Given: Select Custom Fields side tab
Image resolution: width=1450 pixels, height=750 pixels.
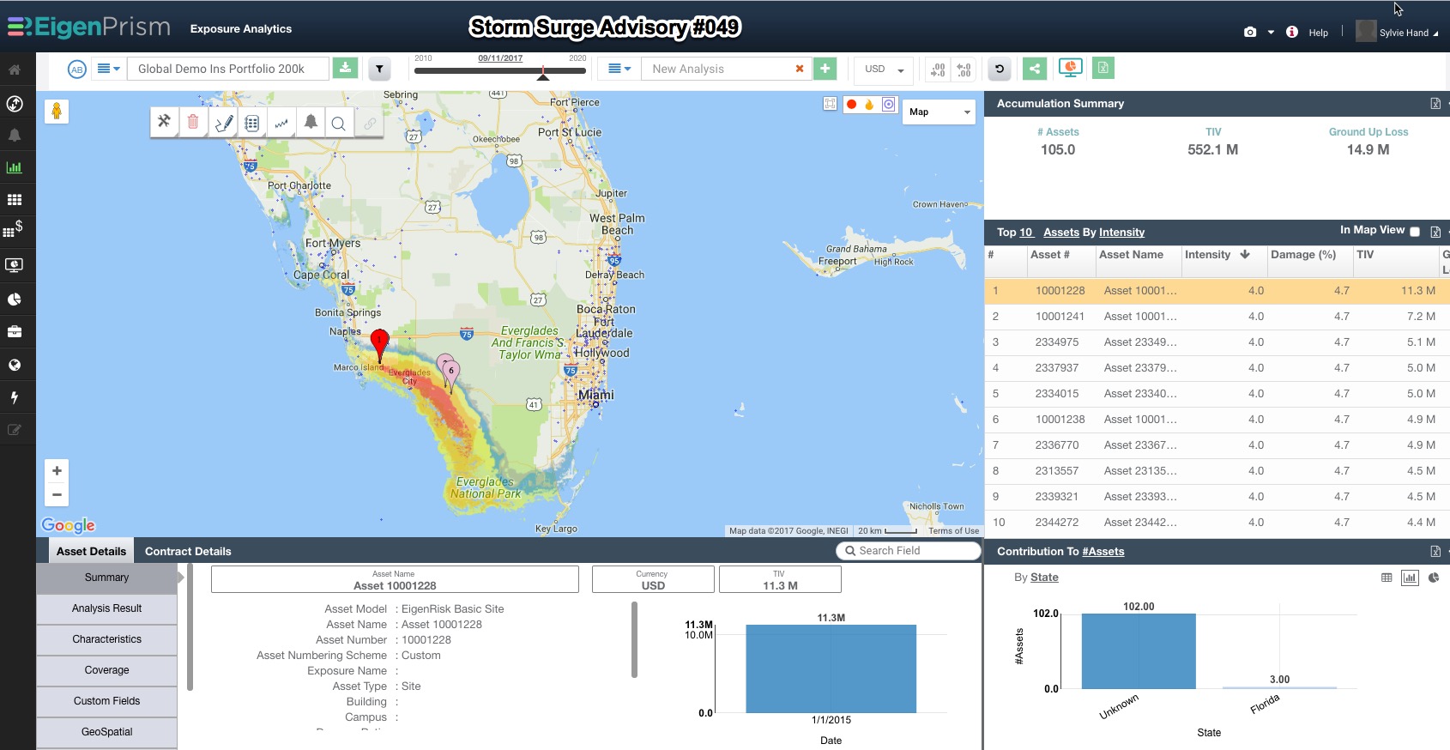Looking at the screenshot, I should click(106, 701).
